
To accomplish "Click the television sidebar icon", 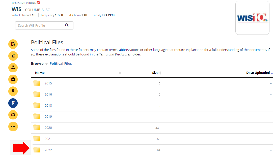I will pyautogui.click(x=13, y=115).
